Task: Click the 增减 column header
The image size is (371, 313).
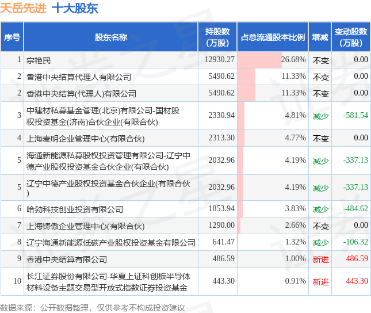Action: coord(320,37)
